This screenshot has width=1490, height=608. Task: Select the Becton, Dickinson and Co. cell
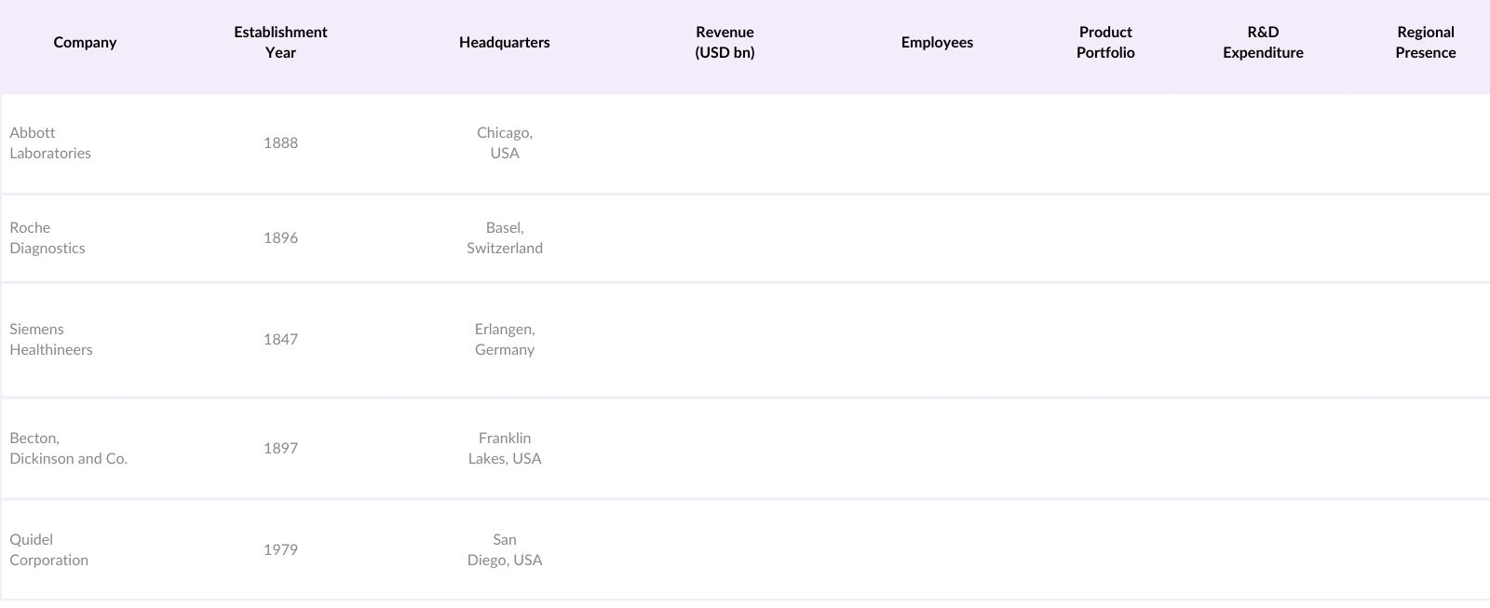coord(68,449)
